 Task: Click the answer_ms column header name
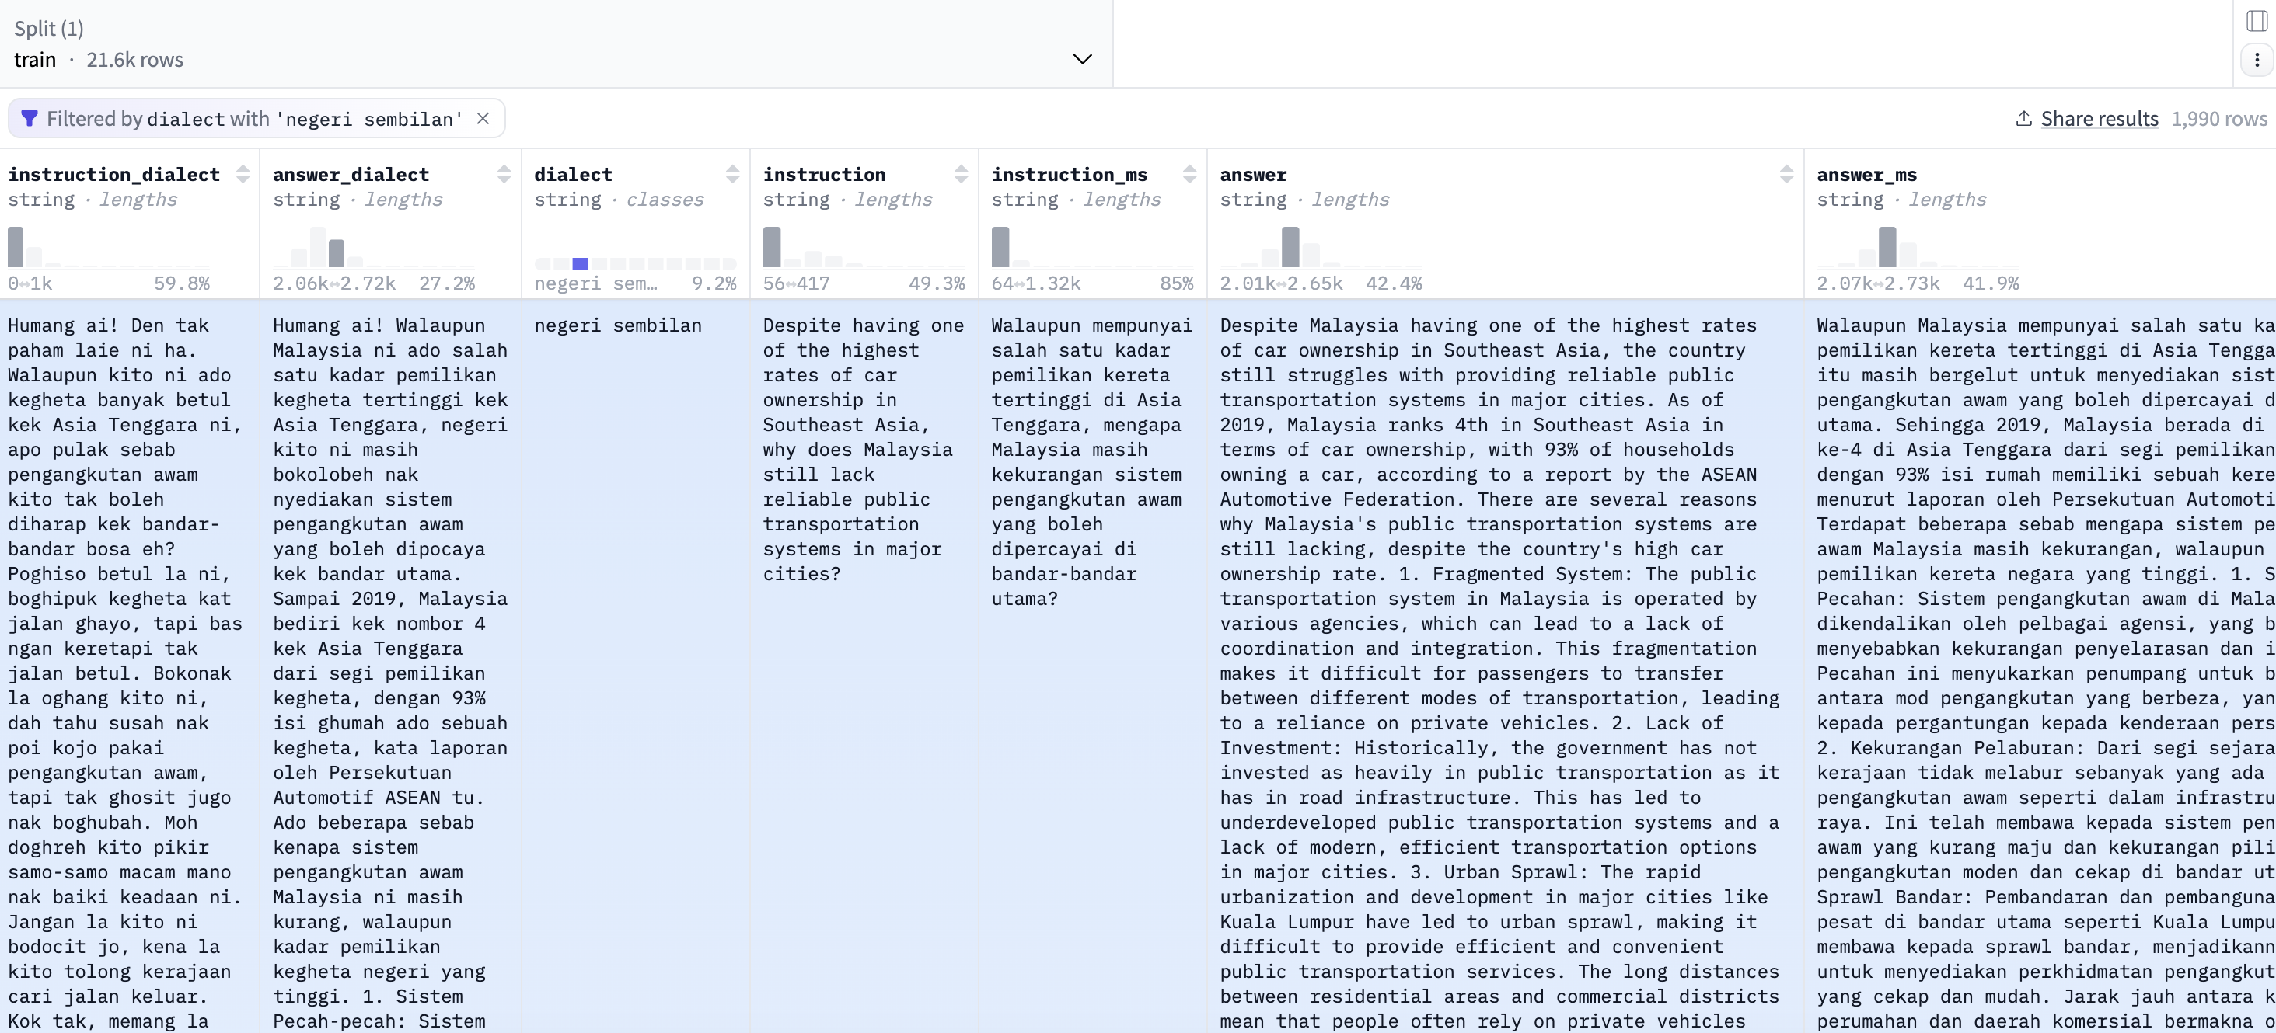click(x=1867, y=174)
